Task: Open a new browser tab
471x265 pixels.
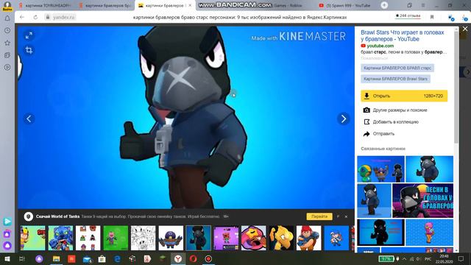Action: click(384, 5)
